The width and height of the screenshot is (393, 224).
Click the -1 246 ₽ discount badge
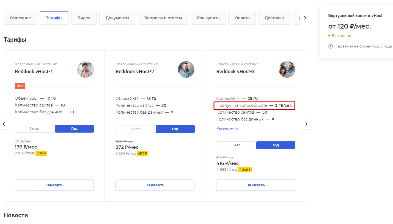click(245, 170)
